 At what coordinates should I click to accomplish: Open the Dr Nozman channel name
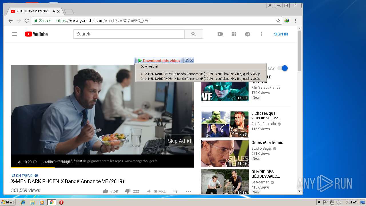point(260,182)
